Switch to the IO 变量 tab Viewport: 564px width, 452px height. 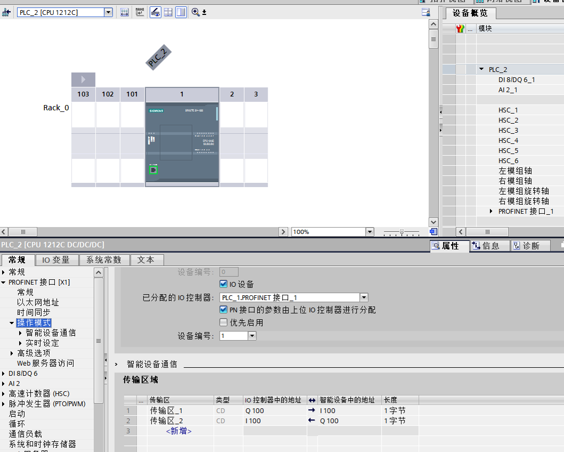point(56,260)
